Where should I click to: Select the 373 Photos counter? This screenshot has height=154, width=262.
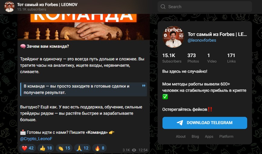(193, 58)
